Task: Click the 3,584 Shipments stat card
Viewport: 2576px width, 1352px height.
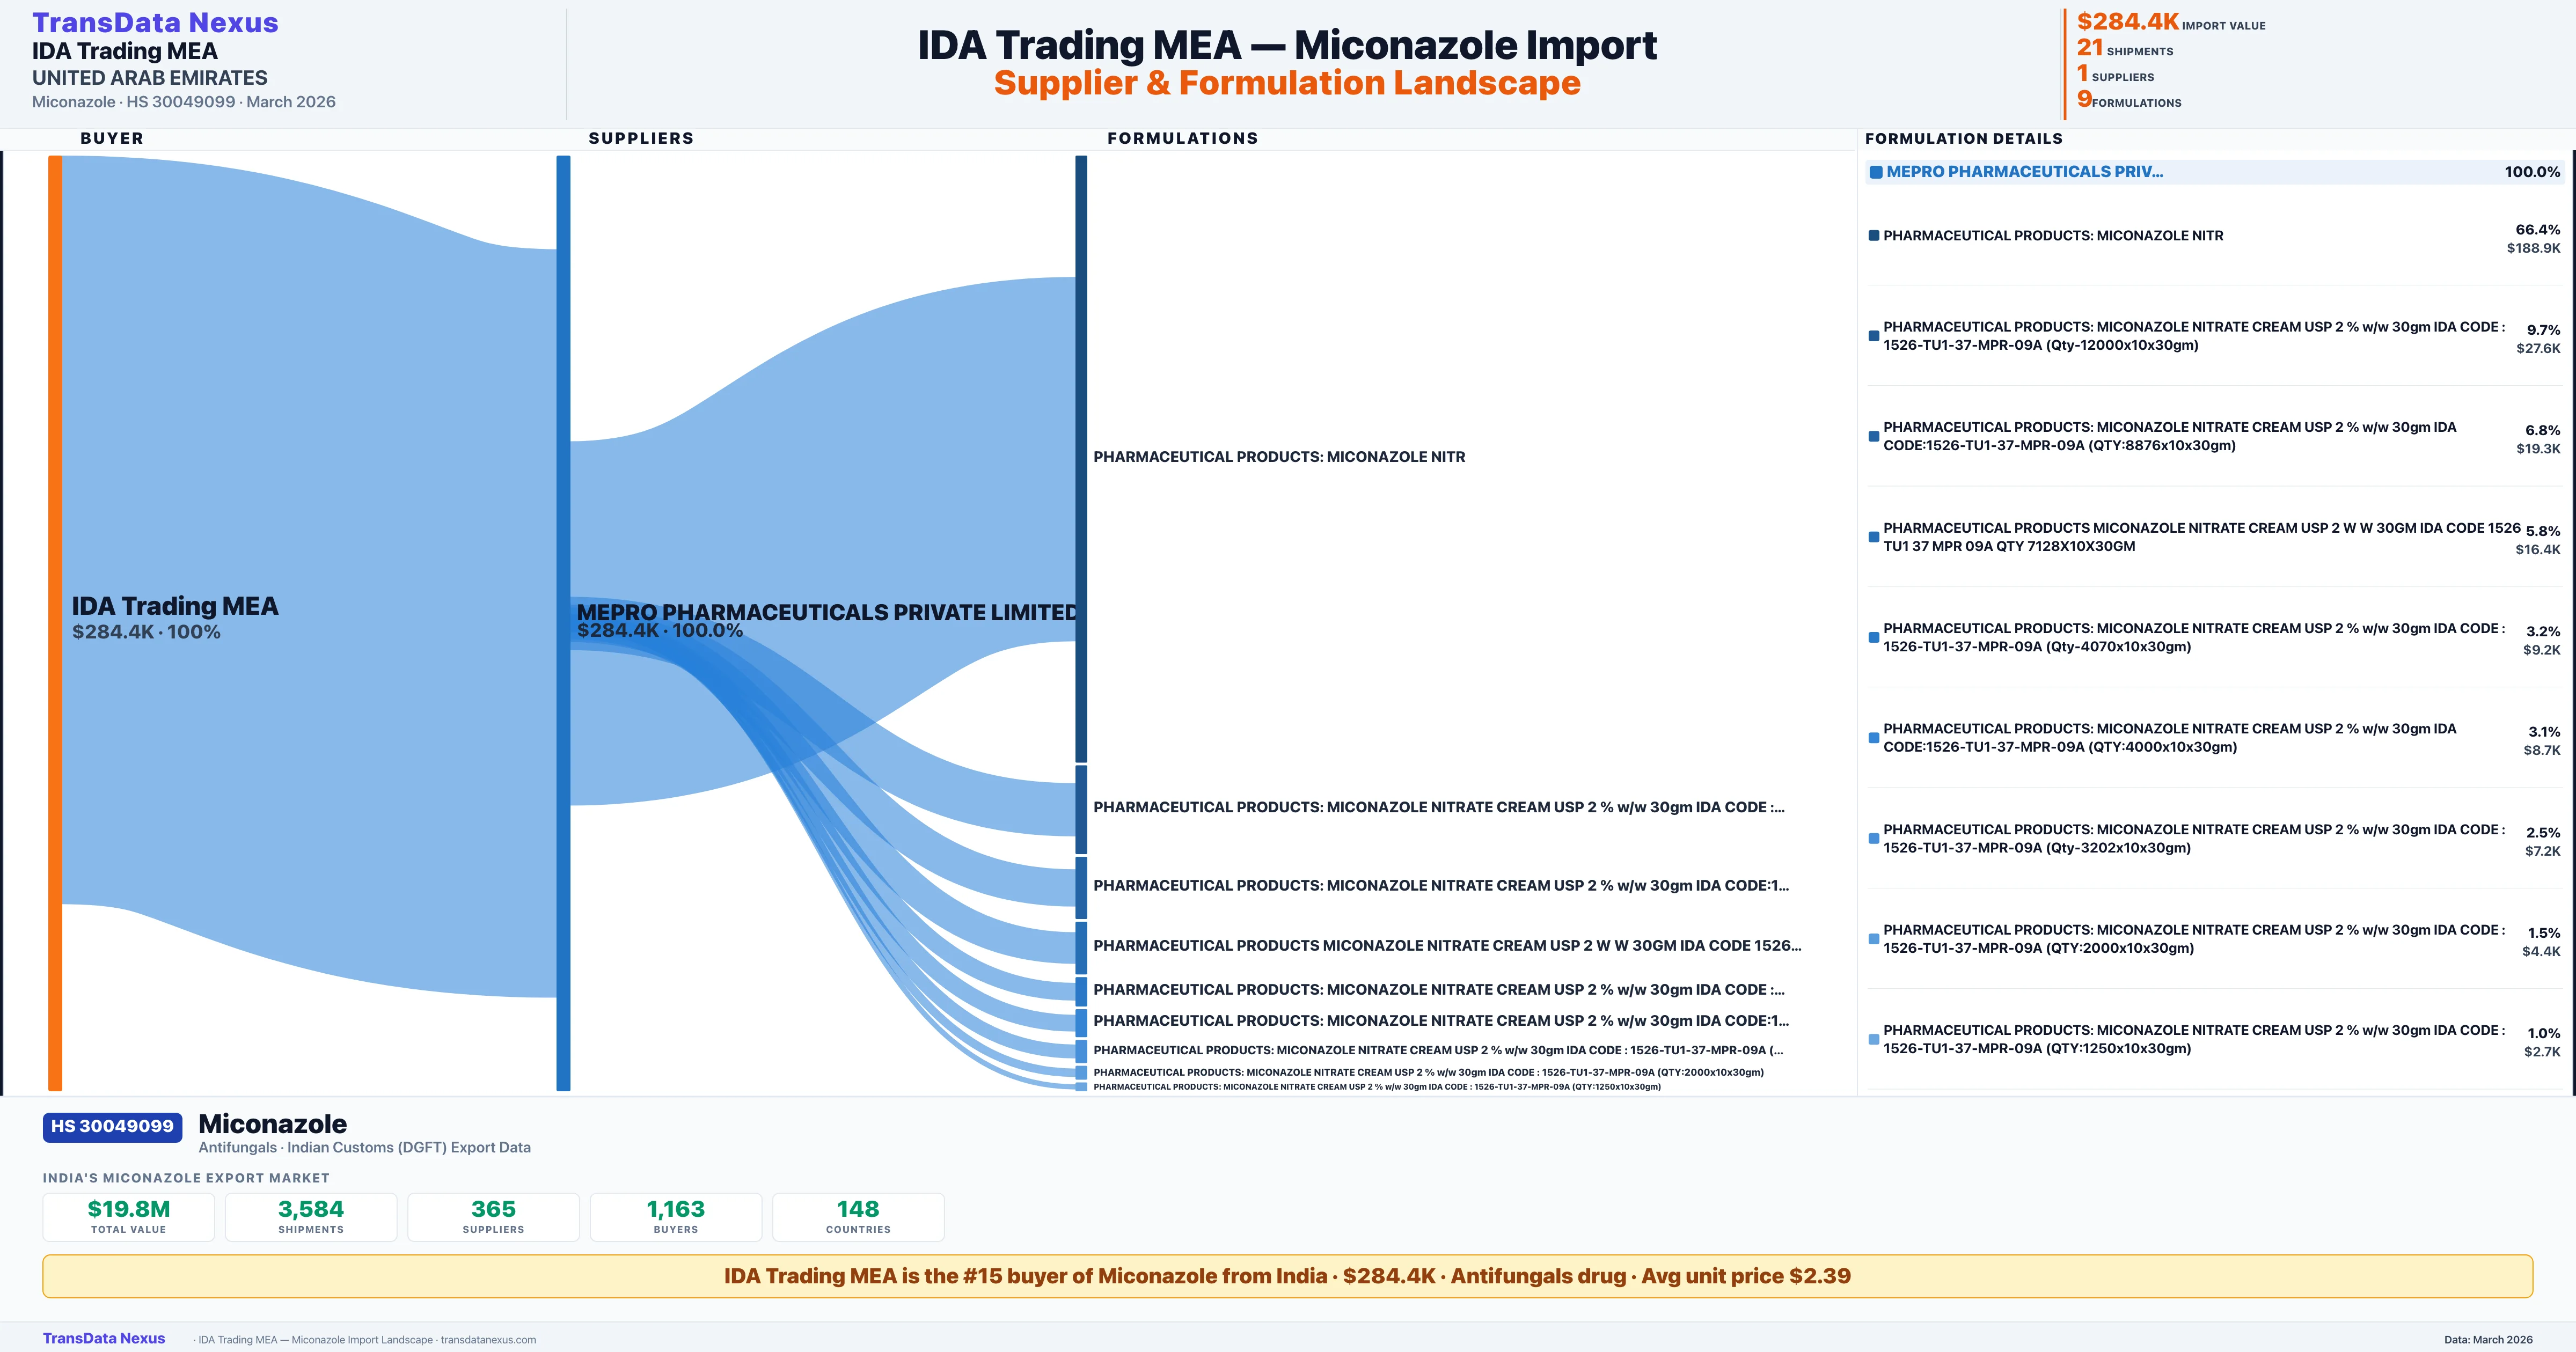Action: tap(310, 1216)
